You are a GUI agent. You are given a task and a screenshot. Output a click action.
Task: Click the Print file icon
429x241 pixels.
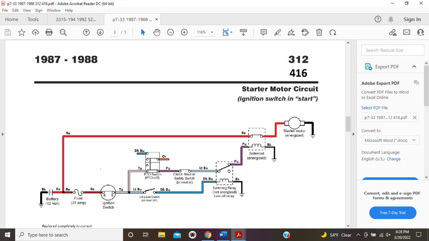pyautogui.click(x=49, y=32)
